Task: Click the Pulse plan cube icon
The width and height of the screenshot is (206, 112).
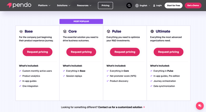Action: coord(108,31)
